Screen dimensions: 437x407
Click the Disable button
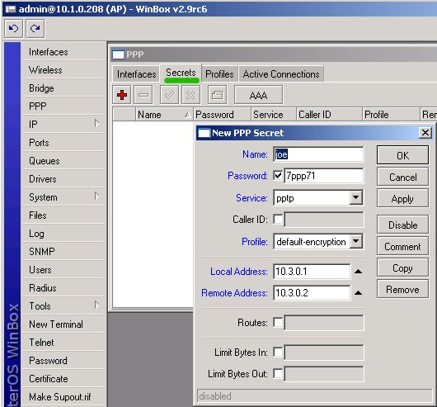pyautogui.click(x=402, y=225)
